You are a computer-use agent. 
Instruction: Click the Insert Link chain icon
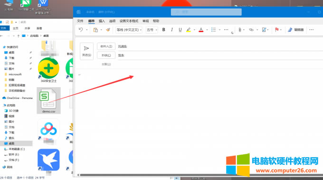click(x=251, y=30)
